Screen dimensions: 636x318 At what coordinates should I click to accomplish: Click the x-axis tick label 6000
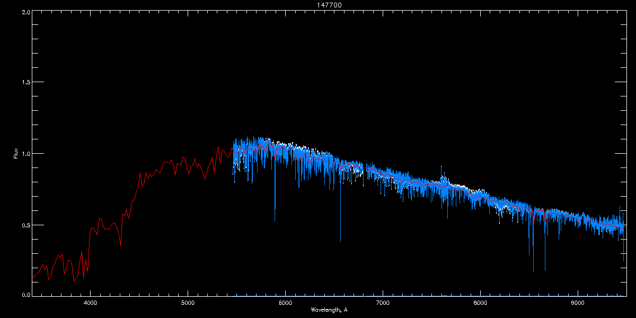pos(285,303)
